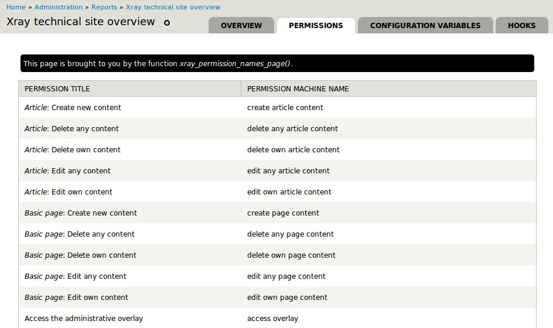
Task: Click the 'Xray technical site overview' page heading
Action: point(81,22)
